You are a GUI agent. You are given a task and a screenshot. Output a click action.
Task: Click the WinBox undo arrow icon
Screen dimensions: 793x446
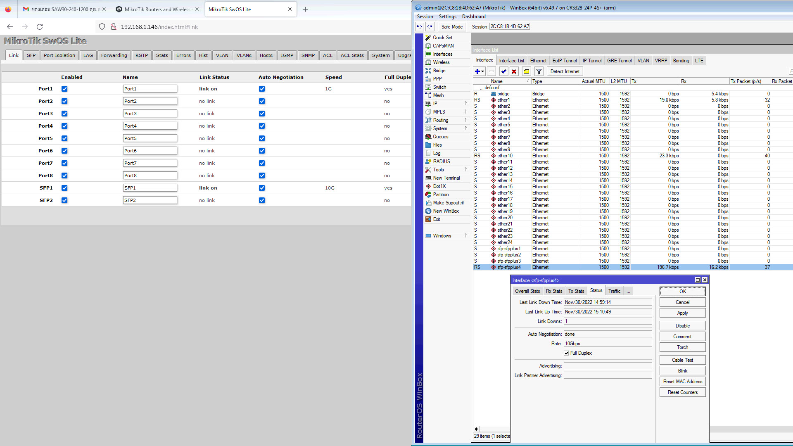coord(419,26)
